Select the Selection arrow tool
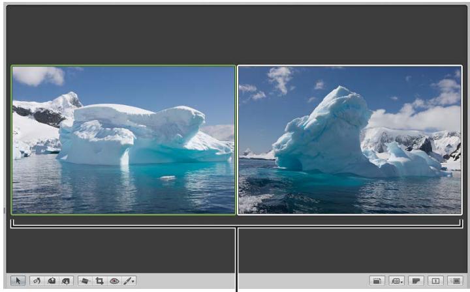The height and width of the screenshot is (292, 470). click(x=18, y=281)
